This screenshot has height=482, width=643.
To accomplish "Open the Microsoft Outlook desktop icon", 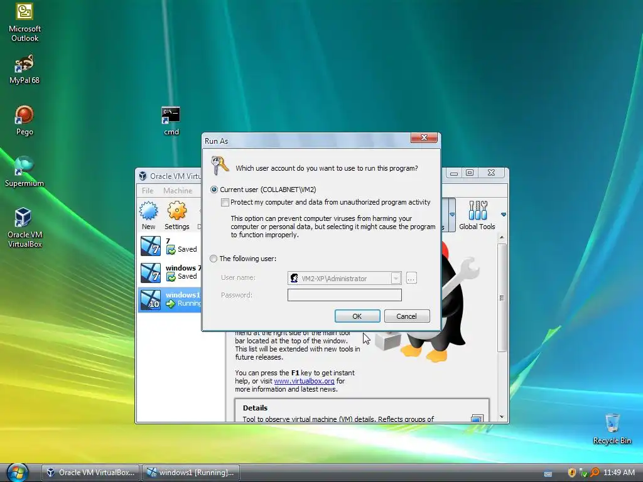I will pos(24,23).
